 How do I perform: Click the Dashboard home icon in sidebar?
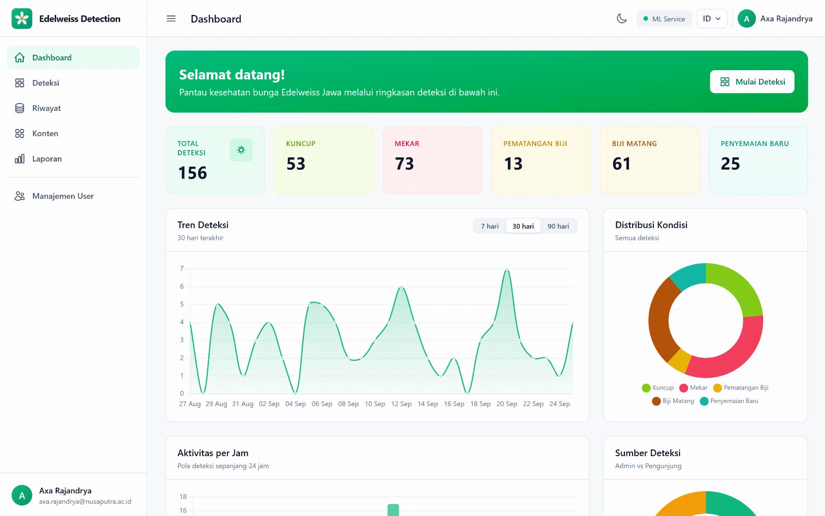point(20,57)
